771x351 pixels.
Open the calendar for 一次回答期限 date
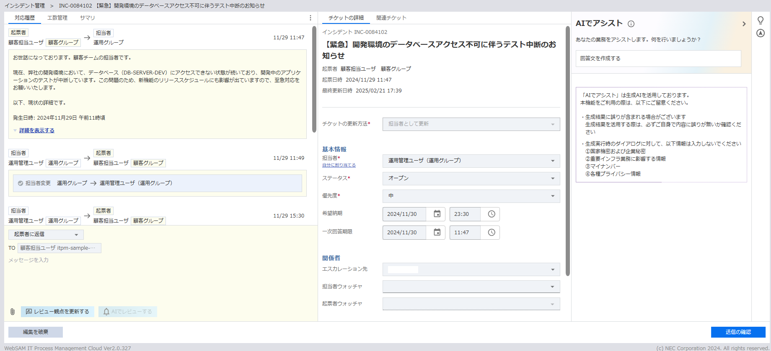437,232
